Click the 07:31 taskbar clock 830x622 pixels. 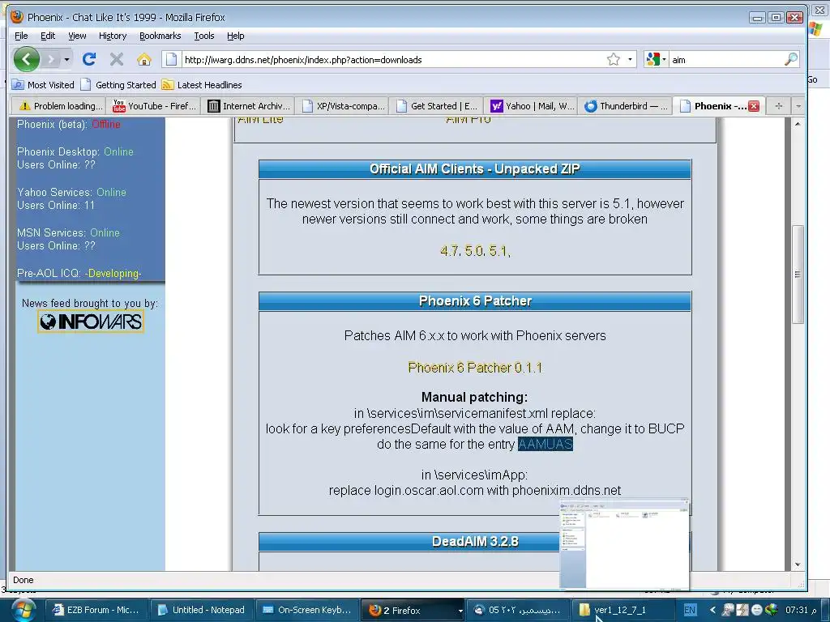[x=801, y=610]
